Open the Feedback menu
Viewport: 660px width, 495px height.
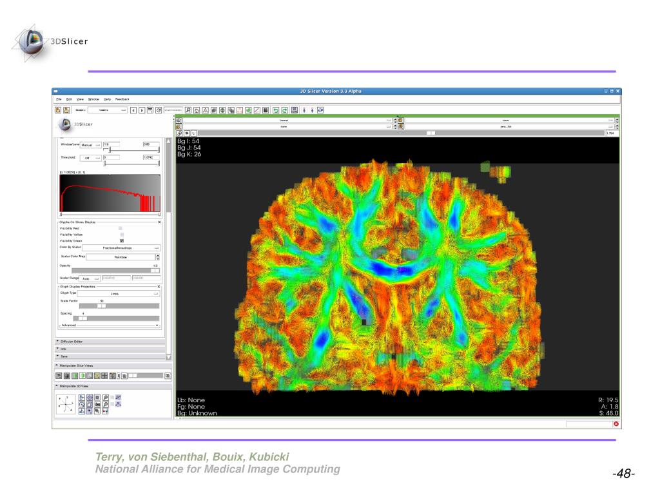pos(122,99)
